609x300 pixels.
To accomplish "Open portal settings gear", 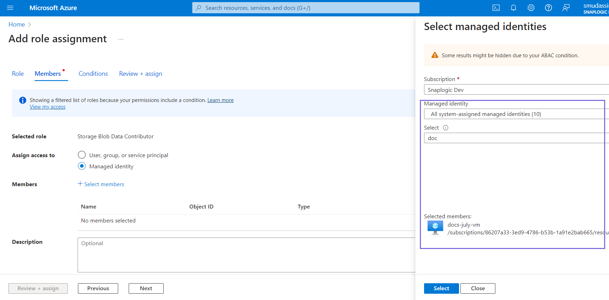I will click(x=531, y=8).
